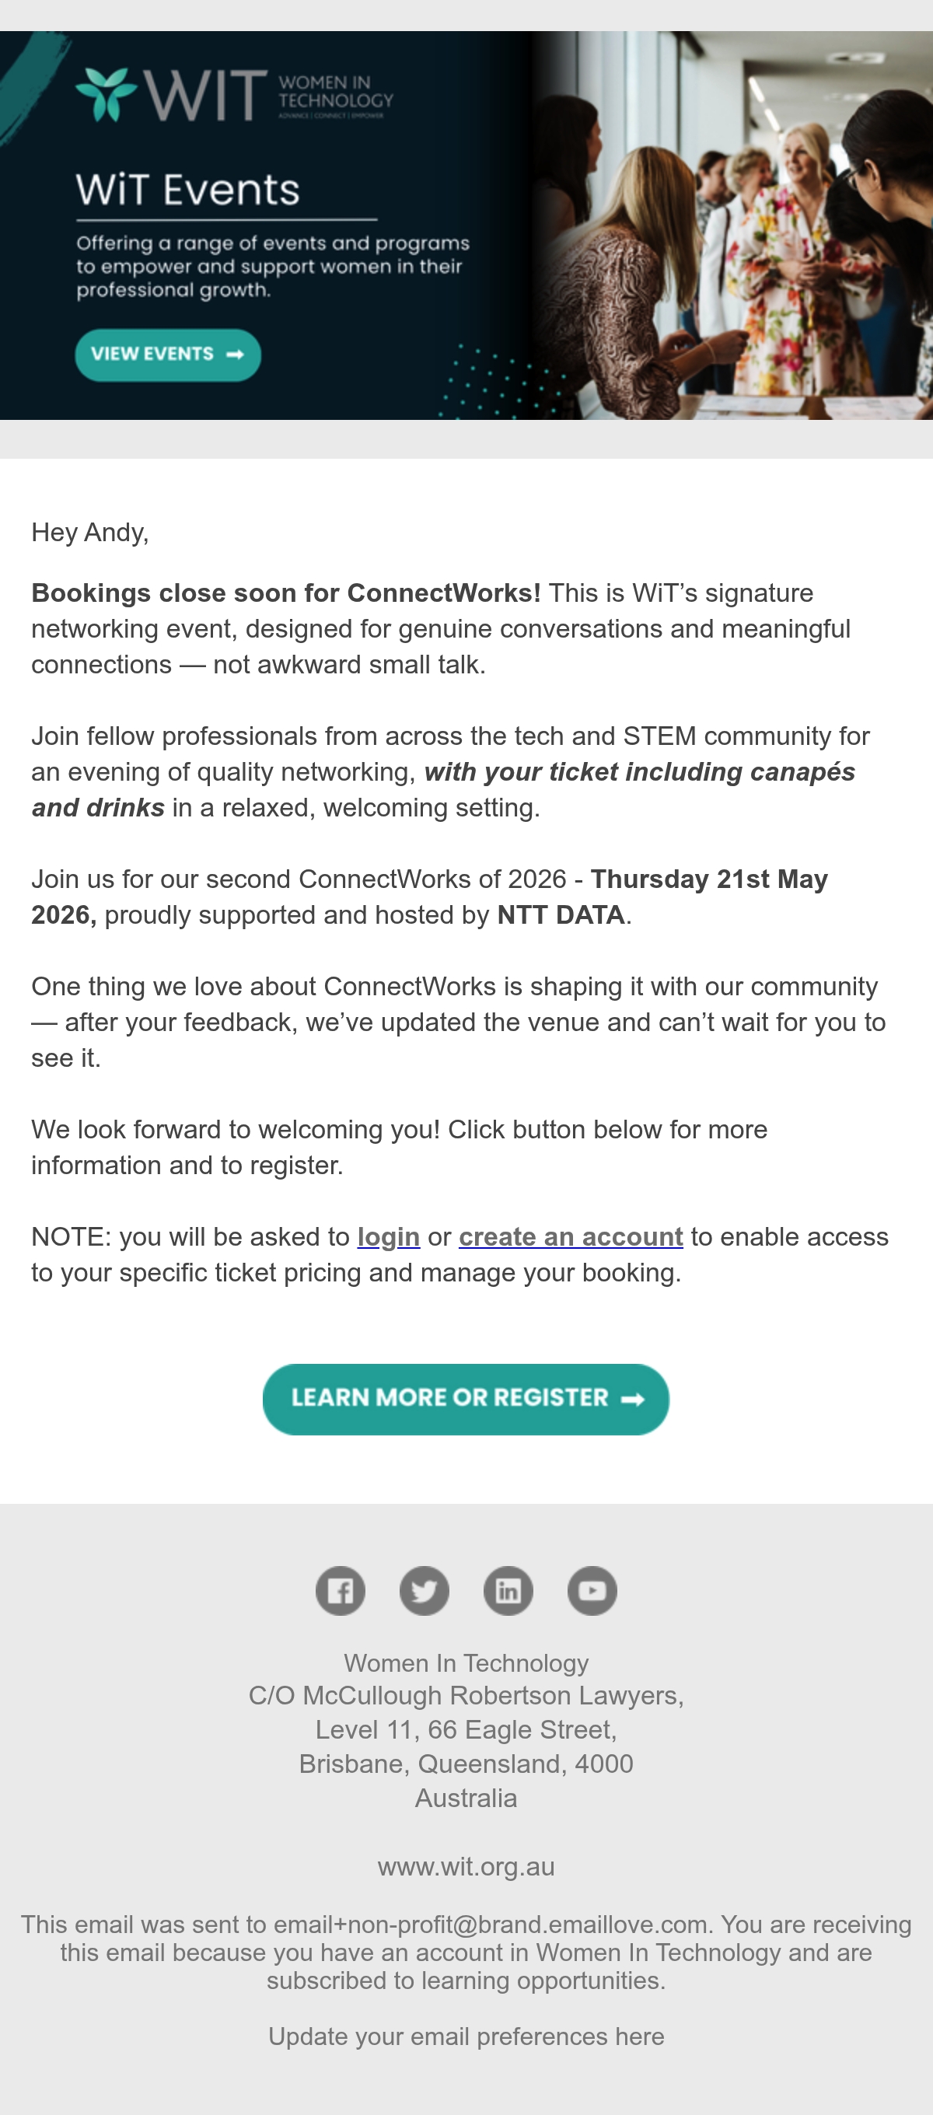933x2115 pixels.
Task: Click the WIT butterfly logo mark
Action: pyautogui.click(x=106, y=93)
